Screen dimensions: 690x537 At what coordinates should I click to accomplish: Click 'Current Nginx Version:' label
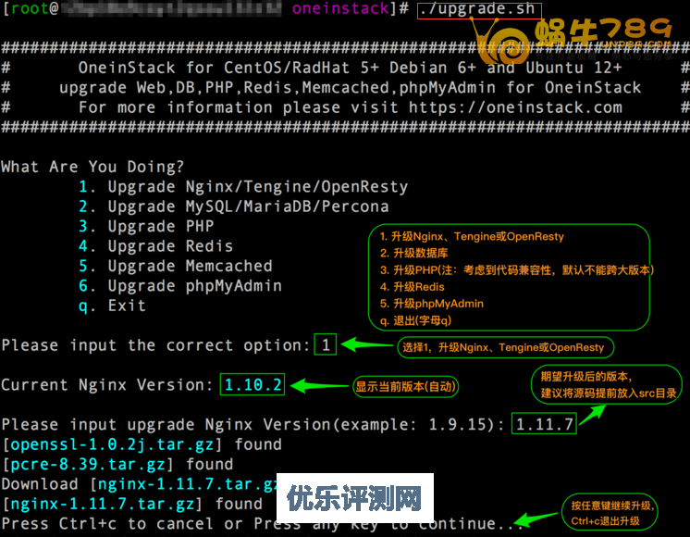click(107, 385)
